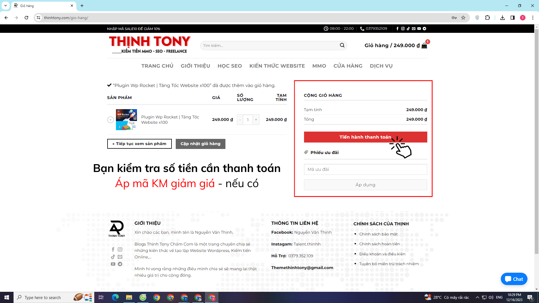Image resolution: width=539 pixels, height=303 pixels.
Task: Open the CỬA HÀNG menu item
Action: tap(348, 66)
